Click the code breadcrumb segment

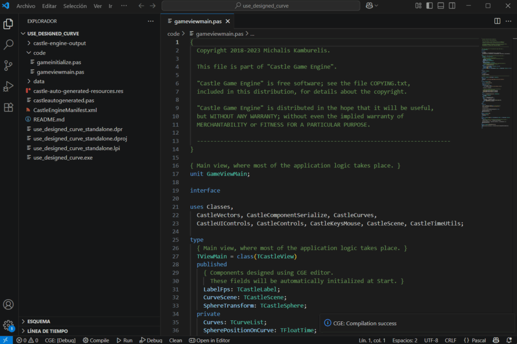tap(173, 34)
